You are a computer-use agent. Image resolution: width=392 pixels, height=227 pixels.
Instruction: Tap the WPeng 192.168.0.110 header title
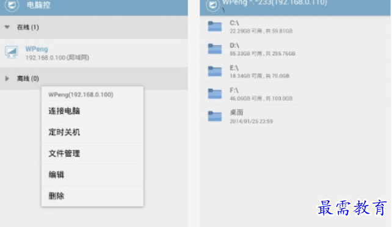(275, 3)
